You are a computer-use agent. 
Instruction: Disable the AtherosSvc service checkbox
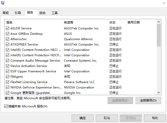[7, 39]
